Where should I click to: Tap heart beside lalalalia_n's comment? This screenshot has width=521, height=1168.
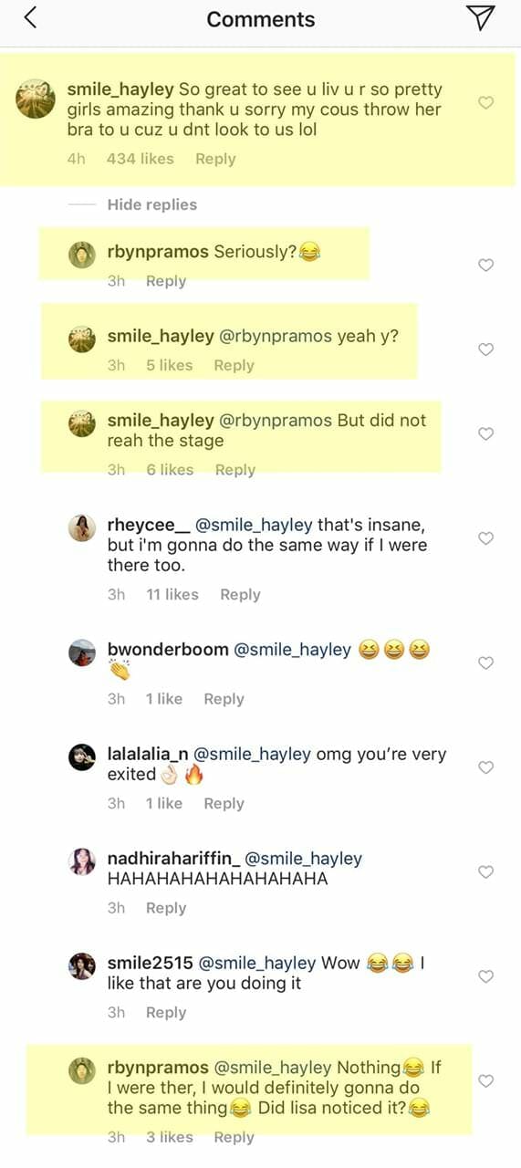pos(486,767)
